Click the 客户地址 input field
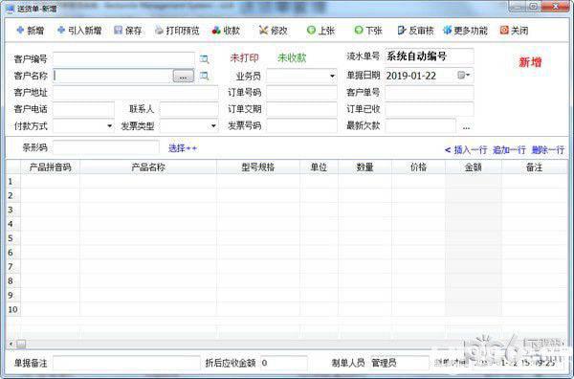This screenshot has width=574, height=379. 136,93
